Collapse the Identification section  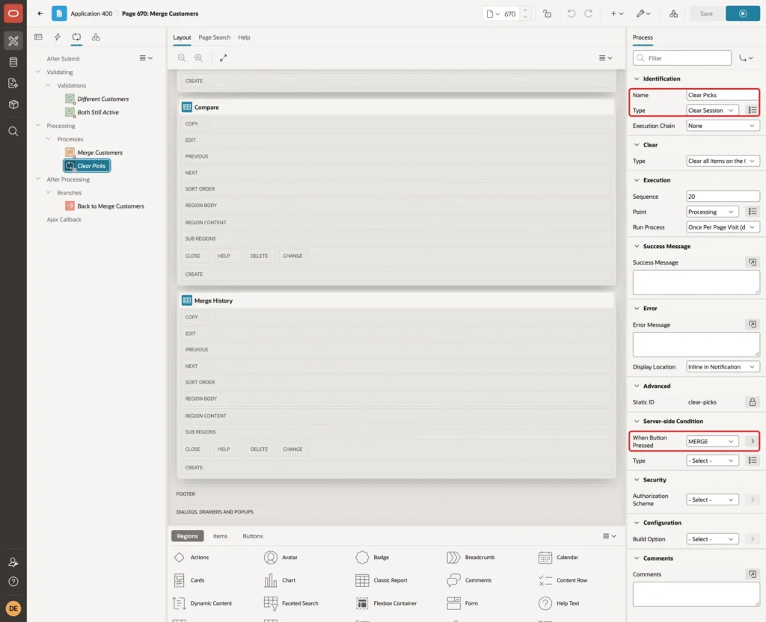637,78
